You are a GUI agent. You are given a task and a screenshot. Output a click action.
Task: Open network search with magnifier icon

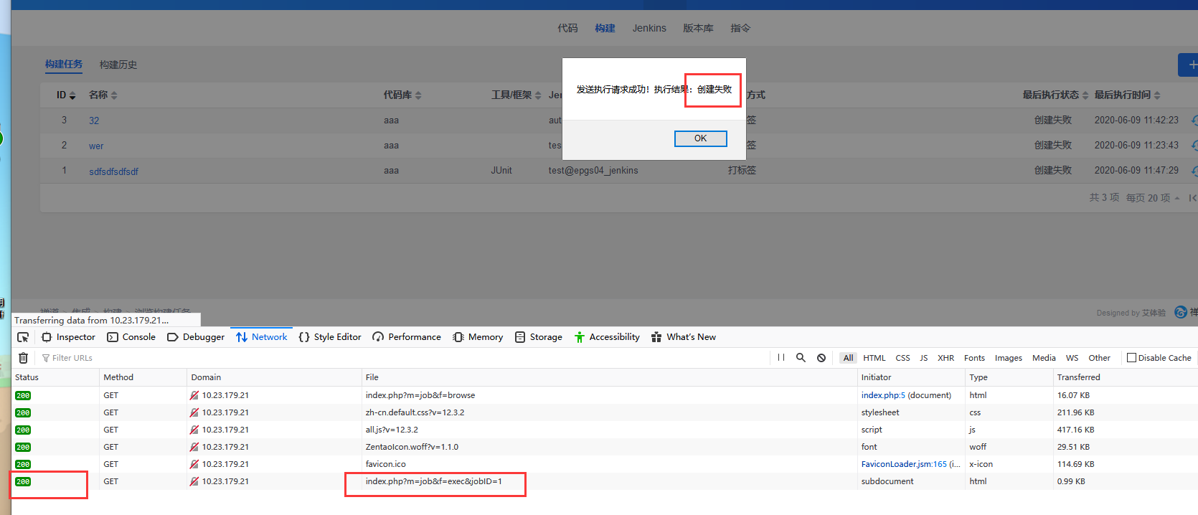coord(801,357)
